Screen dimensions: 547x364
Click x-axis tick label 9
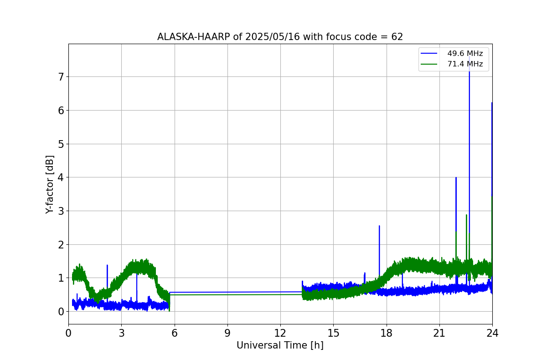[227, 333]
